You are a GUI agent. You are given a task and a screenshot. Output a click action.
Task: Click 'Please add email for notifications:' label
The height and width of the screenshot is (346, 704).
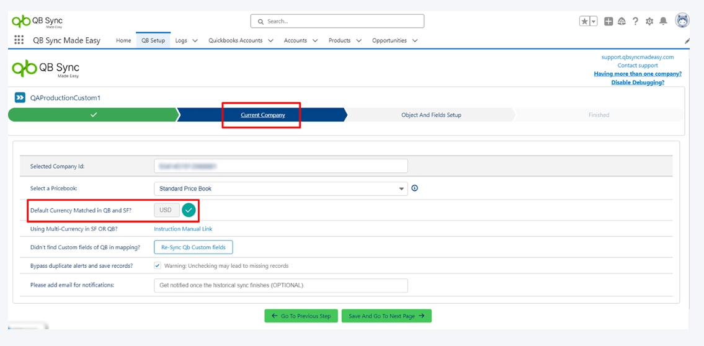pos(73,285)
